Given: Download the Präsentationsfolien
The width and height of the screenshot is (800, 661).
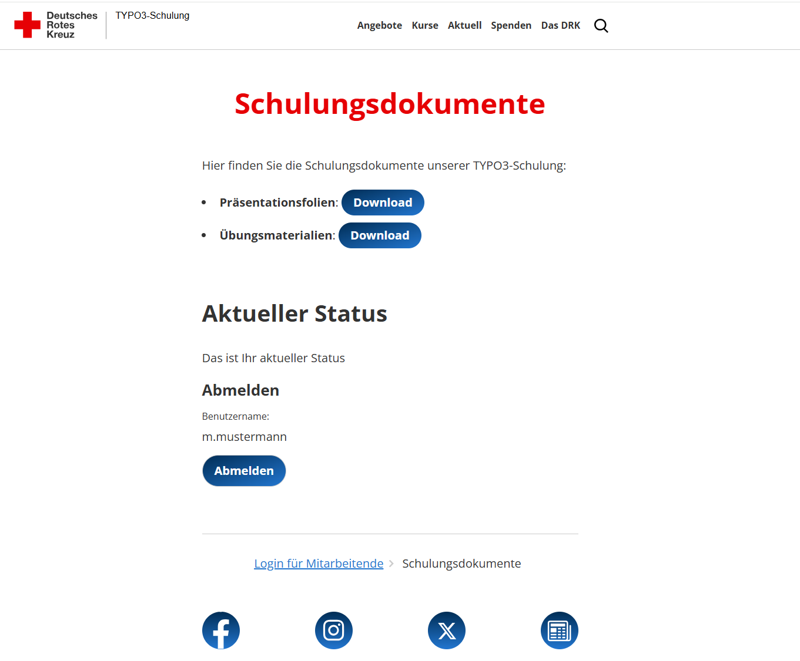Looking at the screenshot, I should click(383, 203).
